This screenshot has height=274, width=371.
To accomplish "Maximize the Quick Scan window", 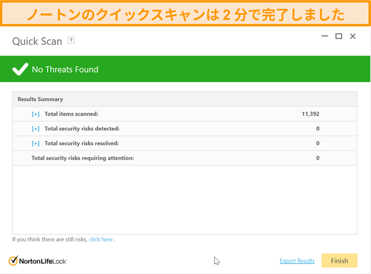I will pyautogui.click(x=338, y=36).
